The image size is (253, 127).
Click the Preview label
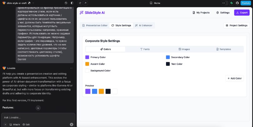(89, 86)
